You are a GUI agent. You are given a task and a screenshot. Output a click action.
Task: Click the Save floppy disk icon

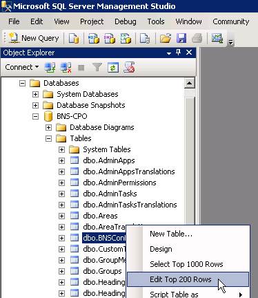[x=181, y=38]
